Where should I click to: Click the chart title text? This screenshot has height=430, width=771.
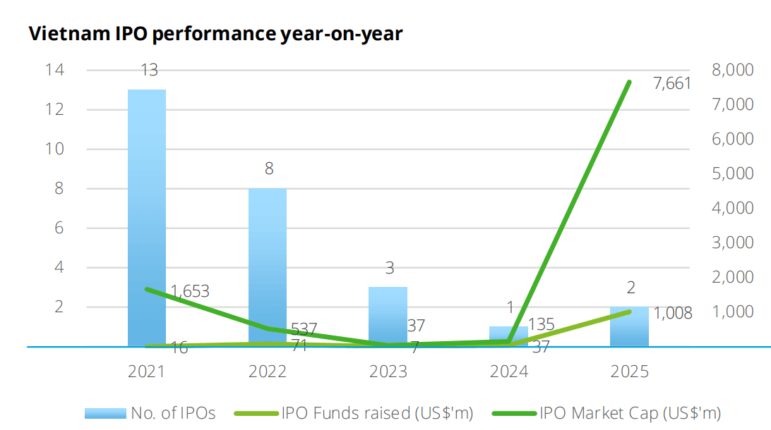point(215,32)
